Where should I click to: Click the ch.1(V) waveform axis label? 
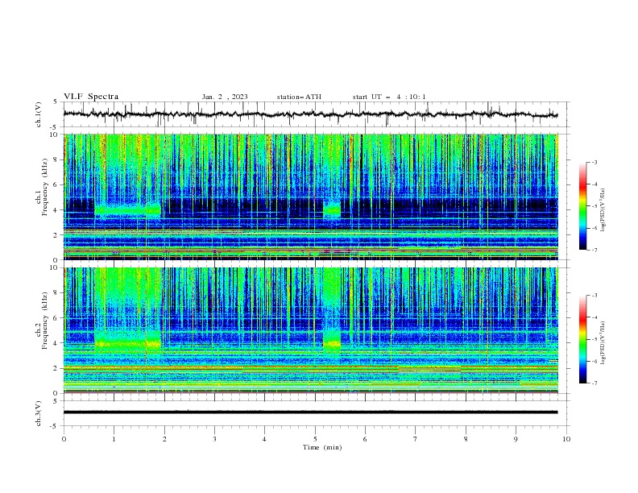click(39, 114)
